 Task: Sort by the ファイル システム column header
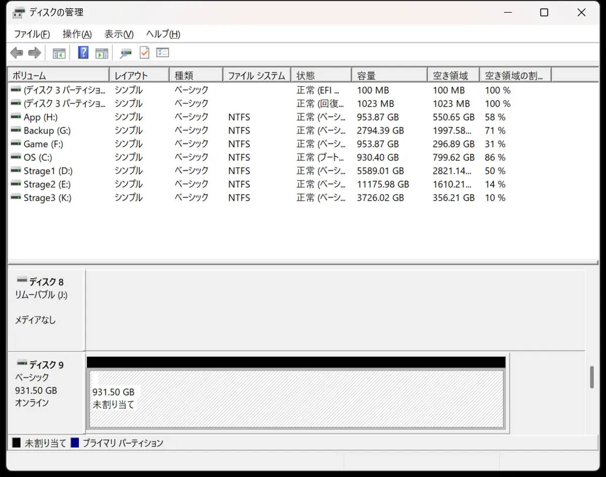click(257, 75)
